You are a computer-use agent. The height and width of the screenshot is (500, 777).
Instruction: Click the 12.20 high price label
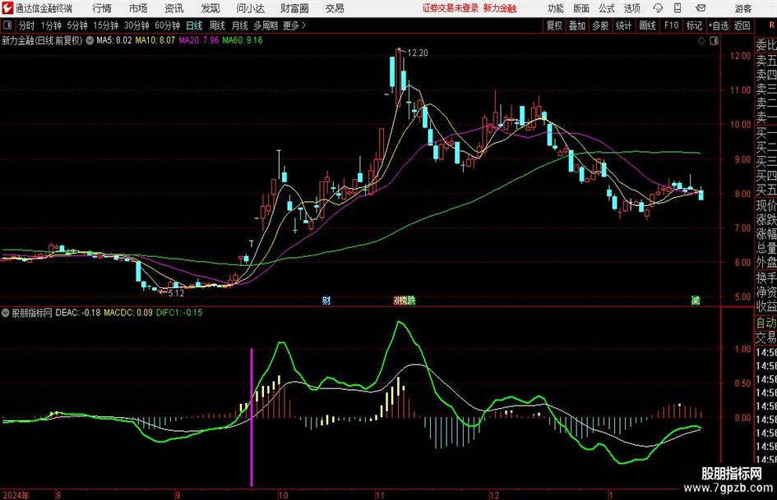(417, 53)
